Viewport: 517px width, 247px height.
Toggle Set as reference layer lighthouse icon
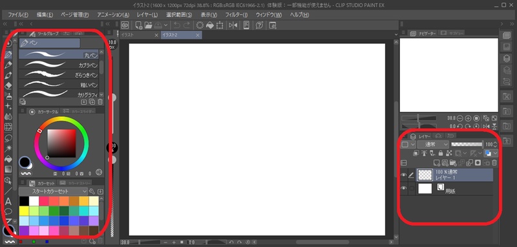[425, 153]
